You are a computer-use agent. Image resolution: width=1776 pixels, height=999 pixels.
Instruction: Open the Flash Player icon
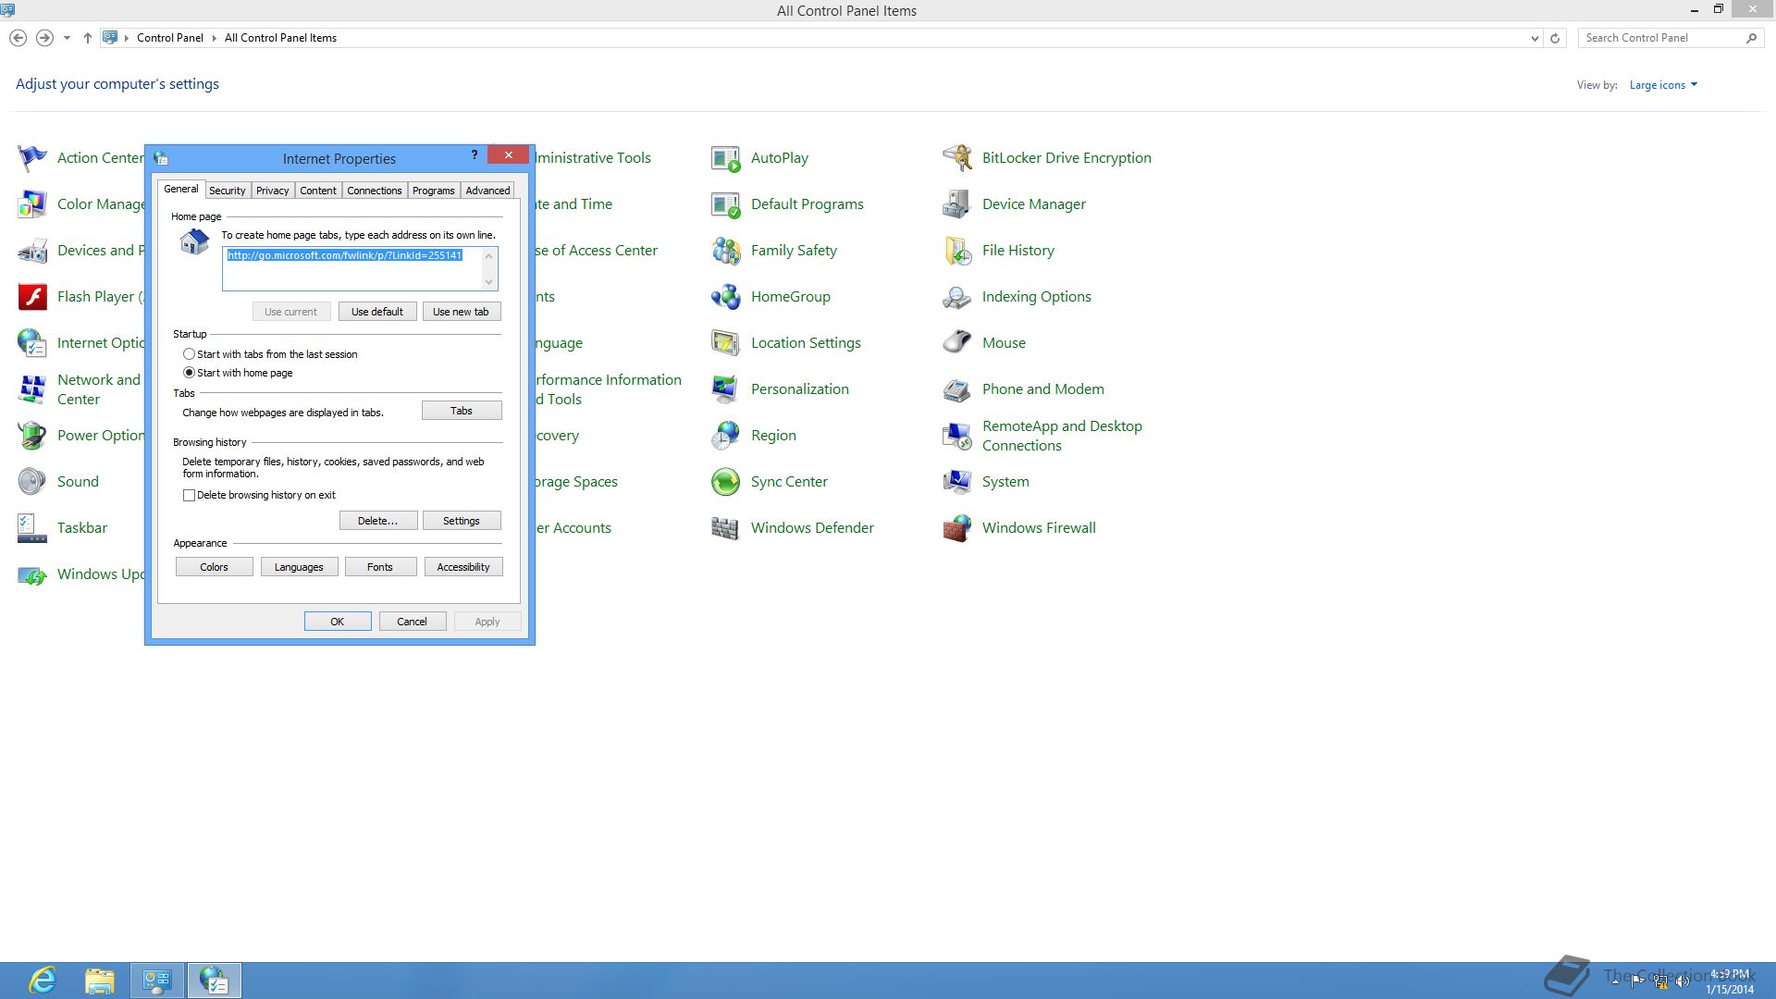32,297
